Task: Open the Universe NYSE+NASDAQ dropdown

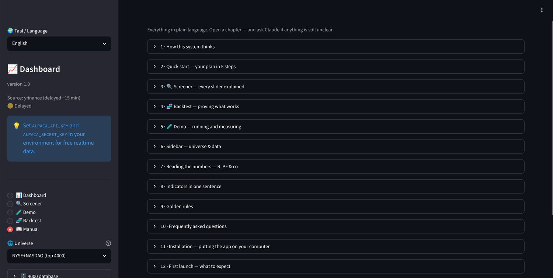Action: (x=59, y=256)
